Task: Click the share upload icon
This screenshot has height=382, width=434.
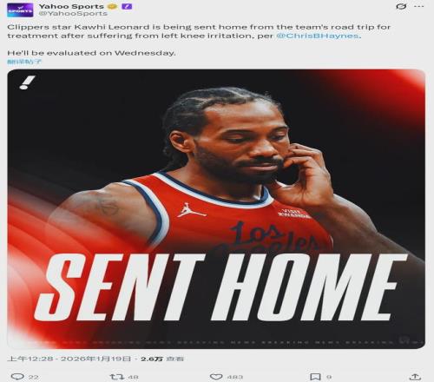Action: click(x=415, y=377)
